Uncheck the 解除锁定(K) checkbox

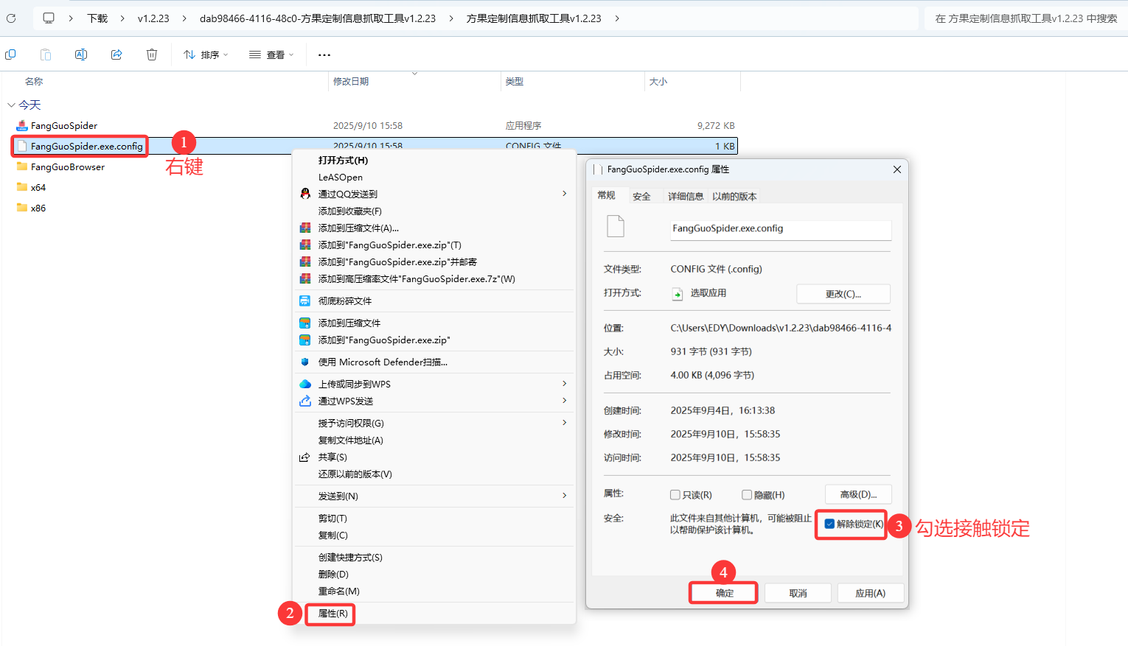pyautogui.click(x=829, y=524)
